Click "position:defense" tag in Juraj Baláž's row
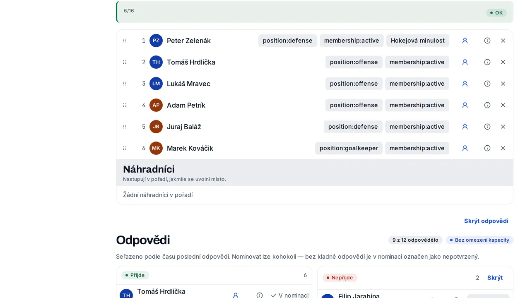Viewport: 530px width, 298px height. pyautogui.click(x=353, y=127)
